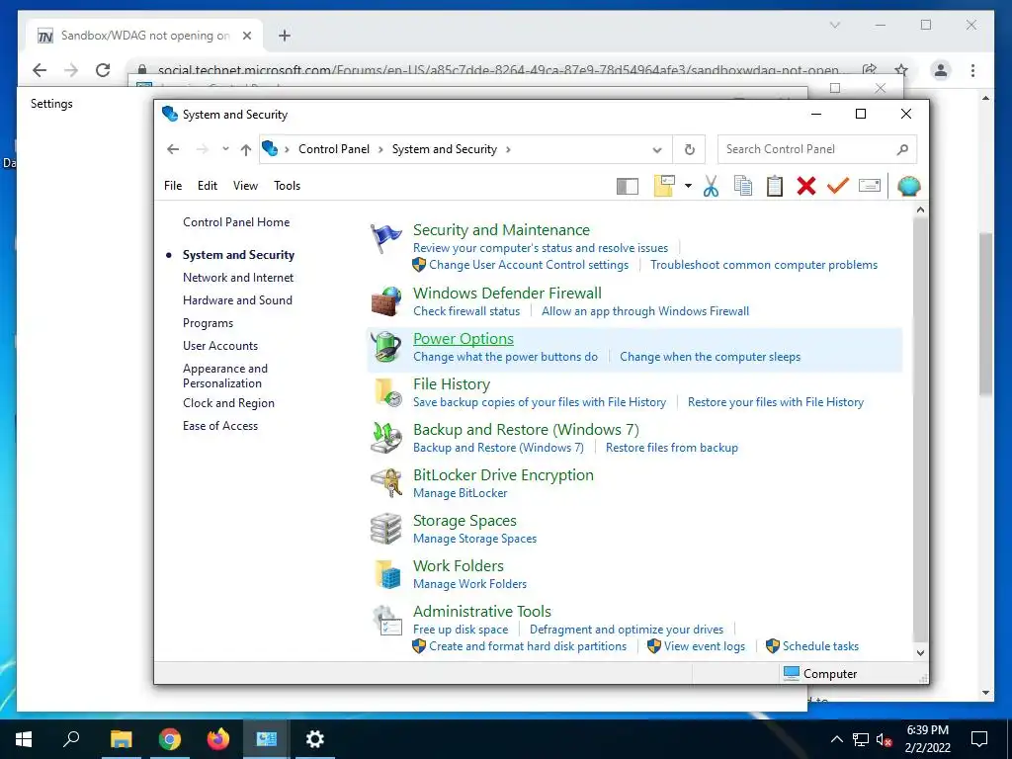
Task: Click scroll down arrow in Control Panel
Action: [x=920, y=652]
